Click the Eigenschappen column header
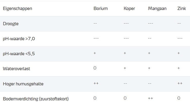The width and height of the screenshot is (190, 106). (17, 9)
